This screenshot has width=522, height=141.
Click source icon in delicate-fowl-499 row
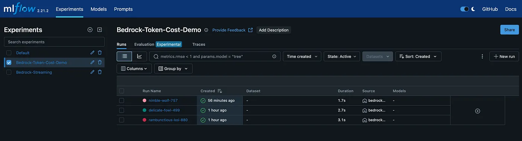pos(365,110)
